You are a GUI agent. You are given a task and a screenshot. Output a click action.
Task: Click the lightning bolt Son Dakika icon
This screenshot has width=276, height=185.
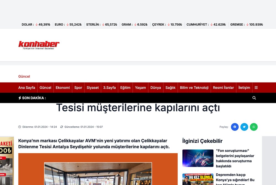pyautogui.click(x=20, y=98)
